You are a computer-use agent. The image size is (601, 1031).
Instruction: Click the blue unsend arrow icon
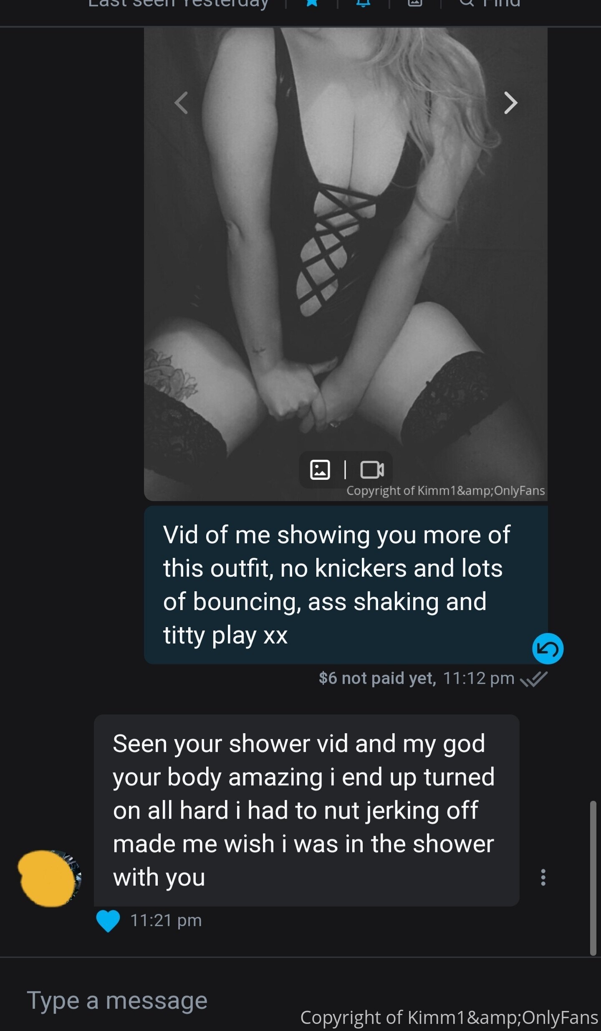point(548,648)
